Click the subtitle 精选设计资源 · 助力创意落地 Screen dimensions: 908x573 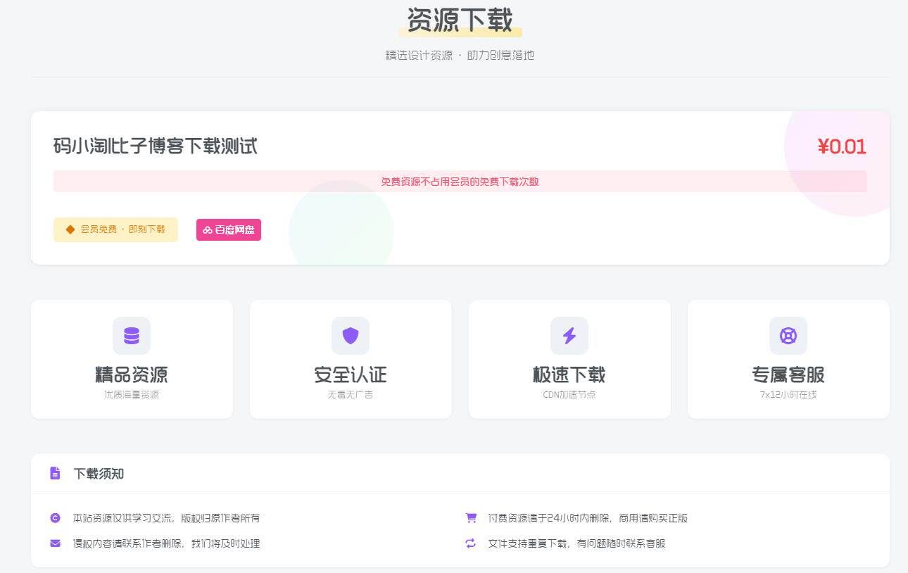[460, 55]
